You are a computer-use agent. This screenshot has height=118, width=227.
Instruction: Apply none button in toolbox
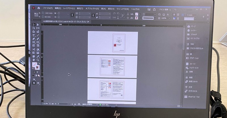point(39,75)
